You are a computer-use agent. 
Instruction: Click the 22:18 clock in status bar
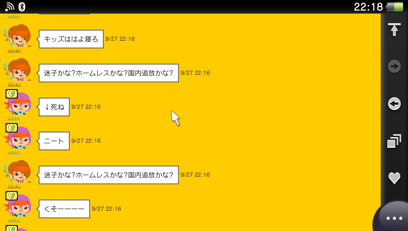(x=368, y=7)
